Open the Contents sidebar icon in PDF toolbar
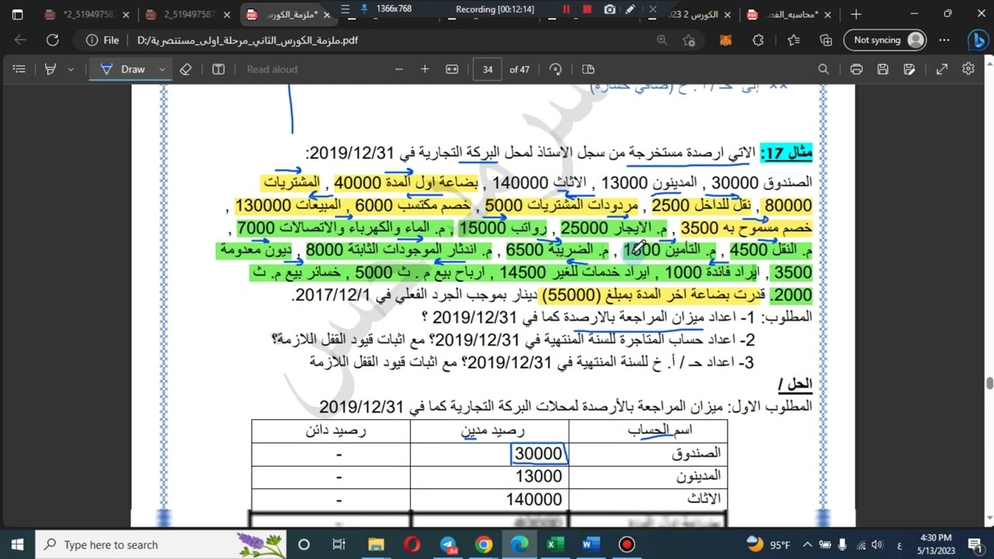Screen dimensions: 994x559 (x=19, y=69)
